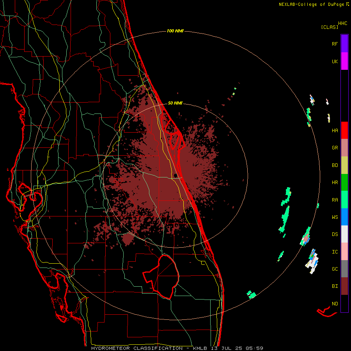Click the "100 NMI" range ring label

(x=175, y=31)
